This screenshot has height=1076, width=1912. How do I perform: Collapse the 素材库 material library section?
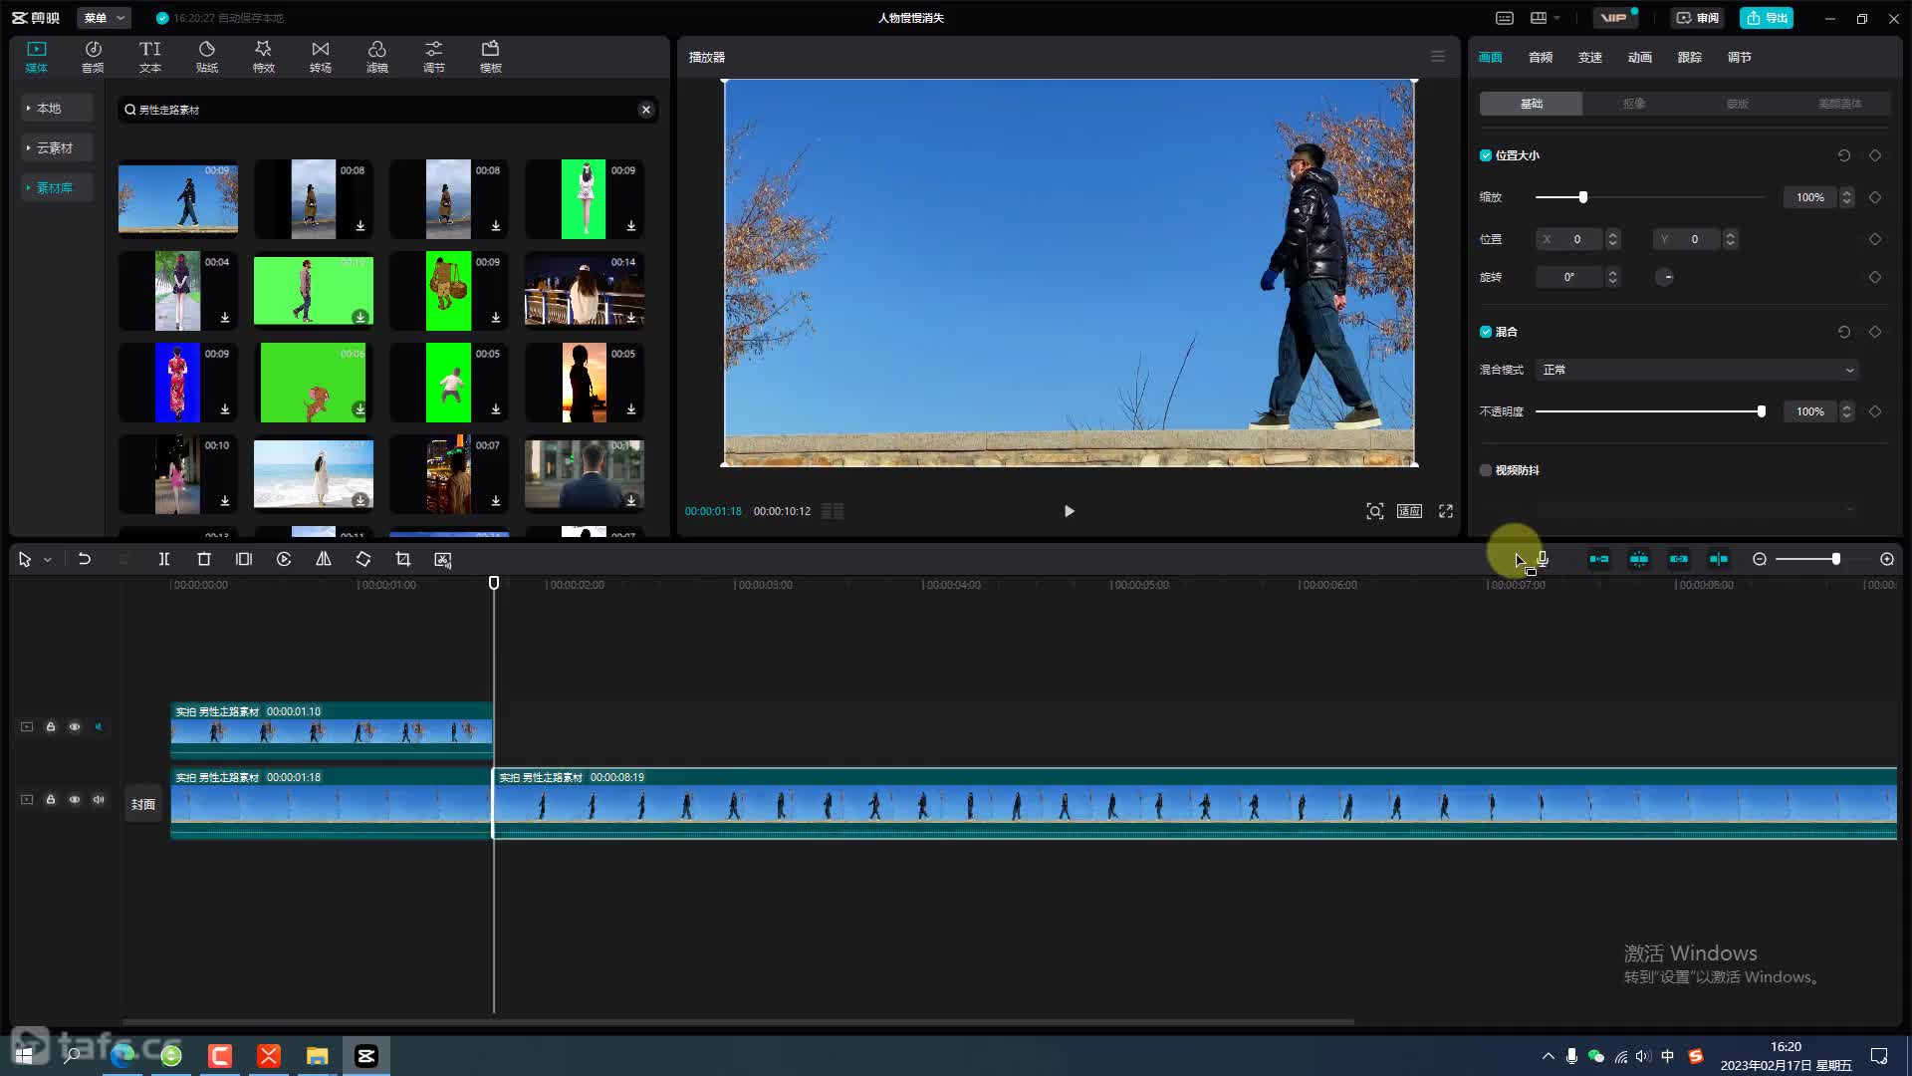click(57, 187)
